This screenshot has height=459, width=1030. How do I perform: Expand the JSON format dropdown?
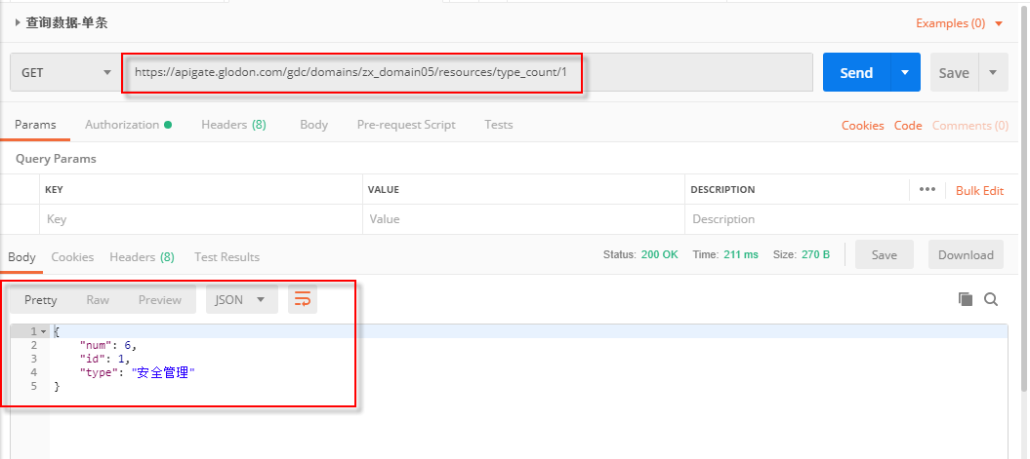click(x=240, y=299)
